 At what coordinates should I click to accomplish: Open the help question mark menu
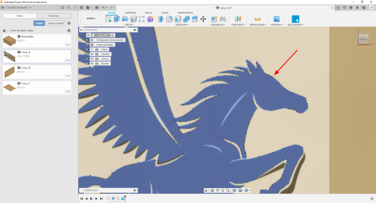coord(364,8)
